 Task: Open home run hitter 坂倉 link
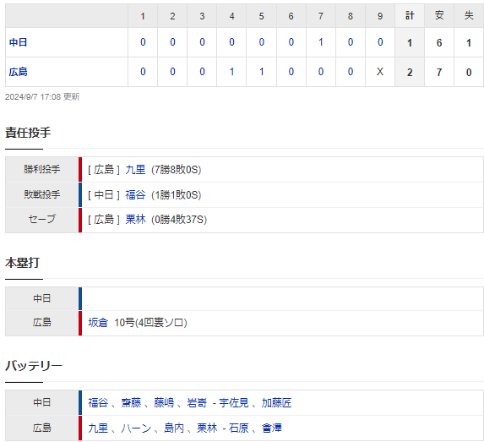98,323
